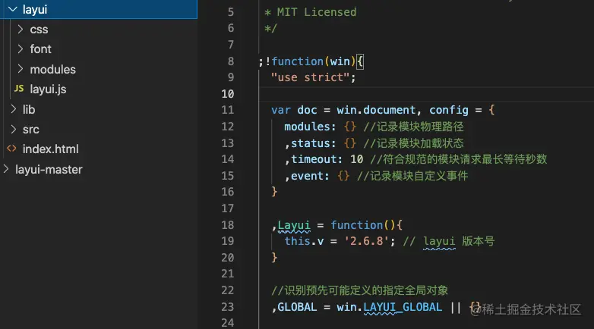The width and height of the screenshot is (594, 329).
Task: Click the ',event:' property
Action: click(x=307, y=176)
